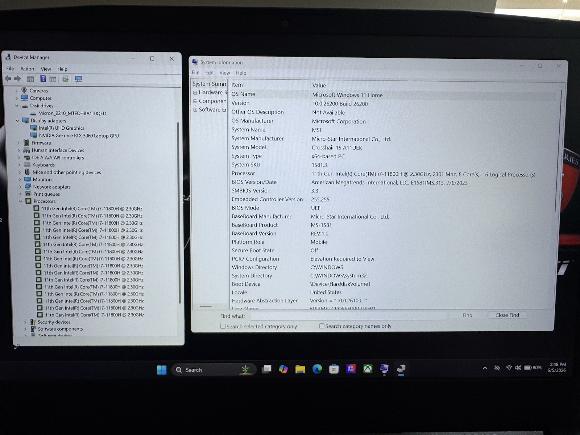Viewport: 580px width, 435px height.
Task: Launch Microsoft Edge from the taskbar
Action: point(317,369)
